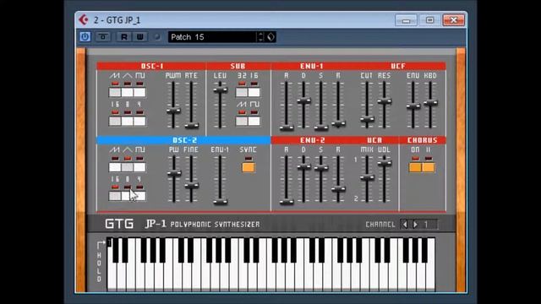Play the first black key on the keyboard
The image size is (541, 304).
[x=116, y=251]
